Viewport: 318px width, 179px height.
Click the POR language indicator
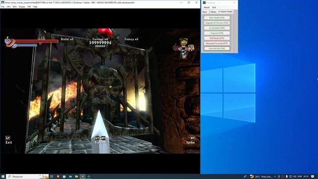[x=300, y=177]
